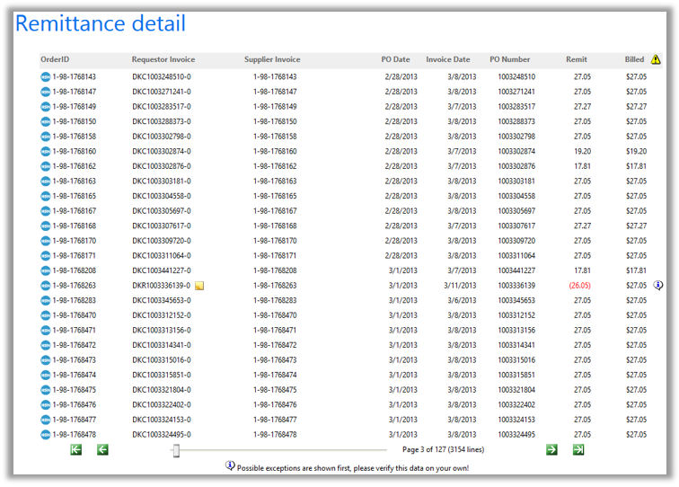This screenshot has height=487, width=679.
Task: Click requestor invoice DKC1003324153-0
Action: 162,420
